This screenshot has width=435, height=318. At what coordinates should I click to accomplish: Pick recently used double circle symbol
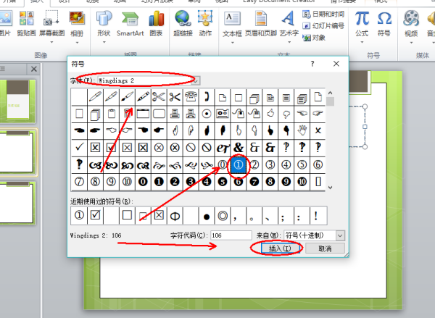[x=223, y=215]
